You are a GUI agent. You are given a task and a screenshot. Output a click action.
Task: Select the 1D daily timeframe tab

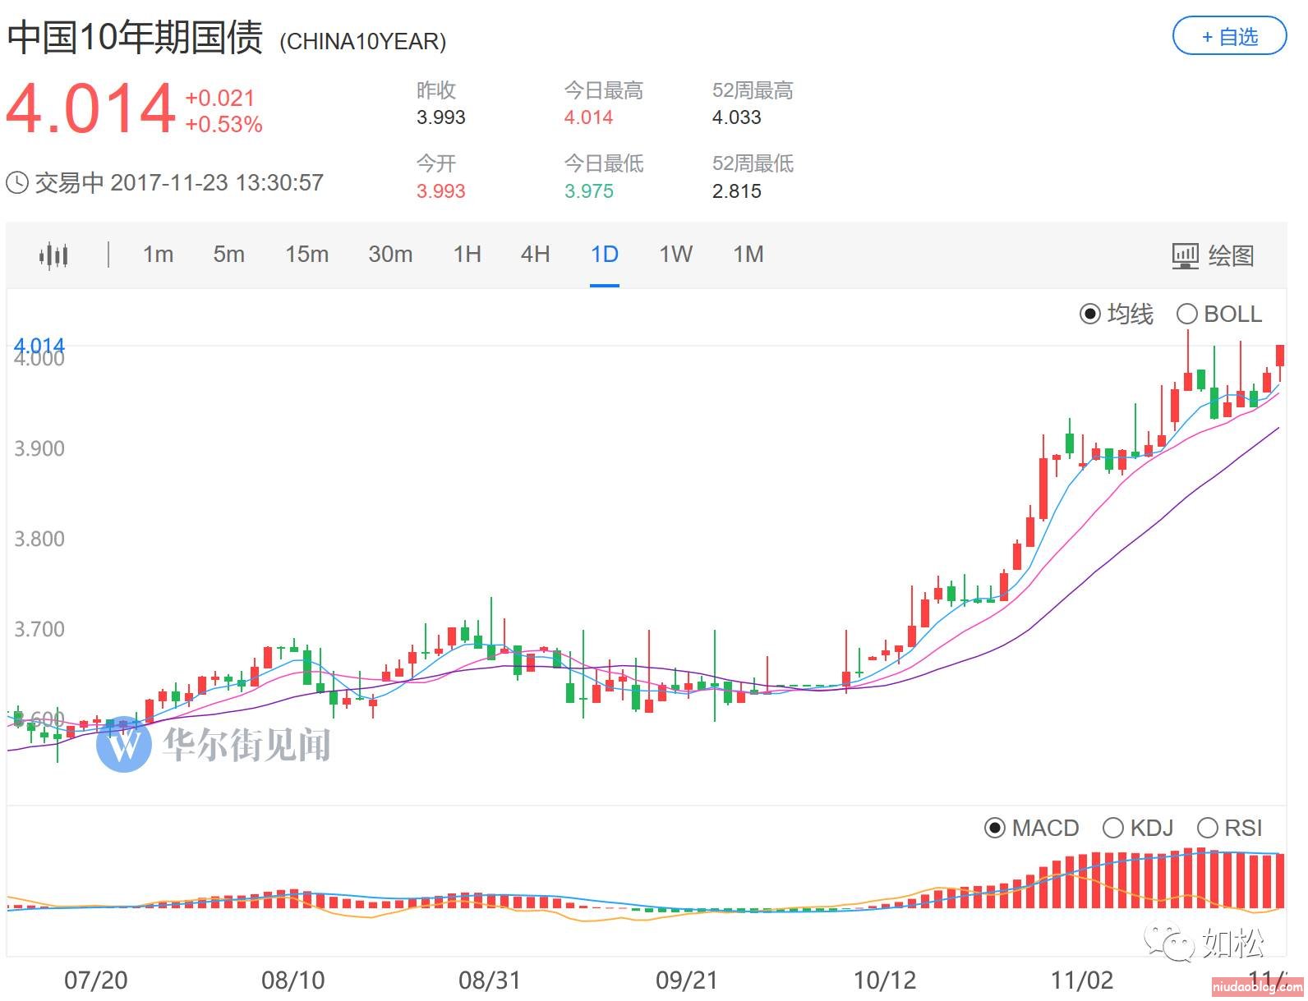pos(605,255)
